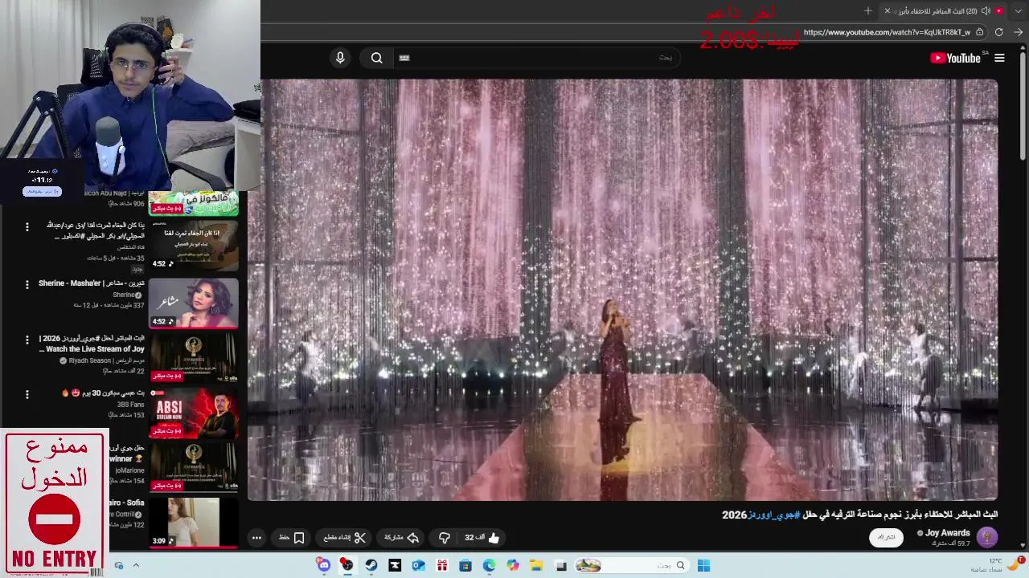This screenshot has width=1029, height=578.
Task: Open Microsoft Edge from the taskbar
Action: pos(489,565)
